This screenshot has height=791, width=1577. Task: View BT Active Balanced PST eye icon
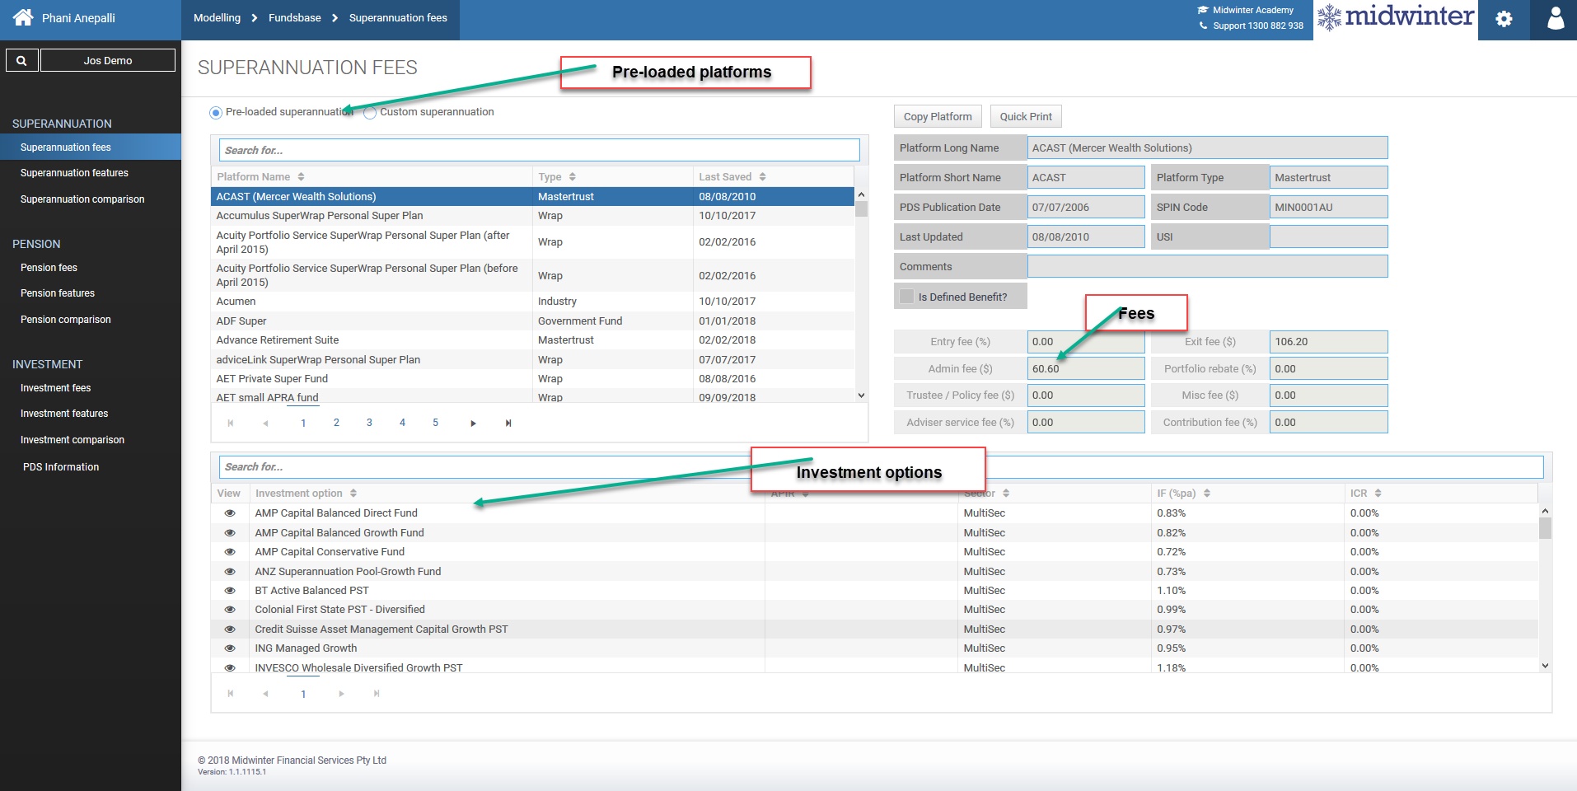point(230,590)
